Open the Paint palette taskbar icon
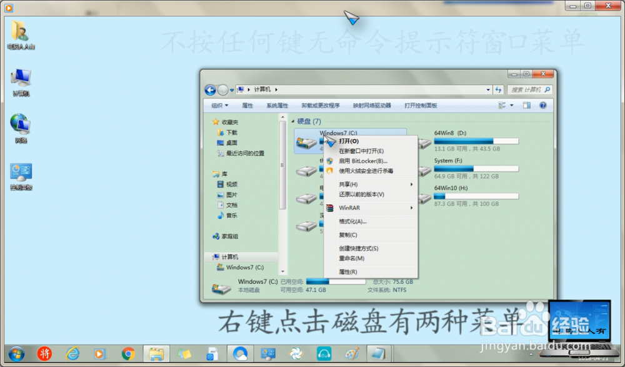 pos(351,353)
